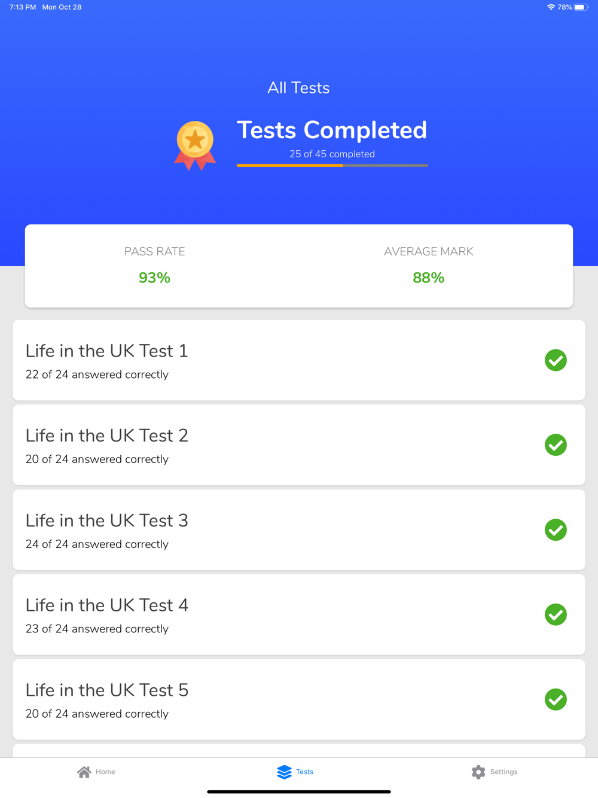Click the 93% pass rate value

[154, 278]
